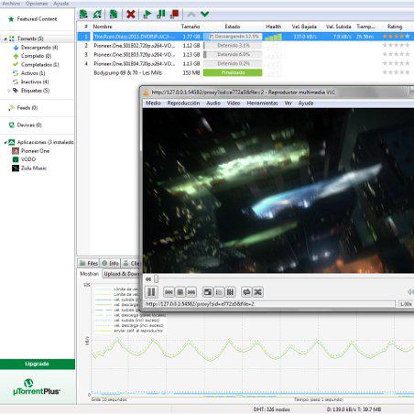
Task: Toggle shuffle mode in VLC
Action: (x=258, y=292)
